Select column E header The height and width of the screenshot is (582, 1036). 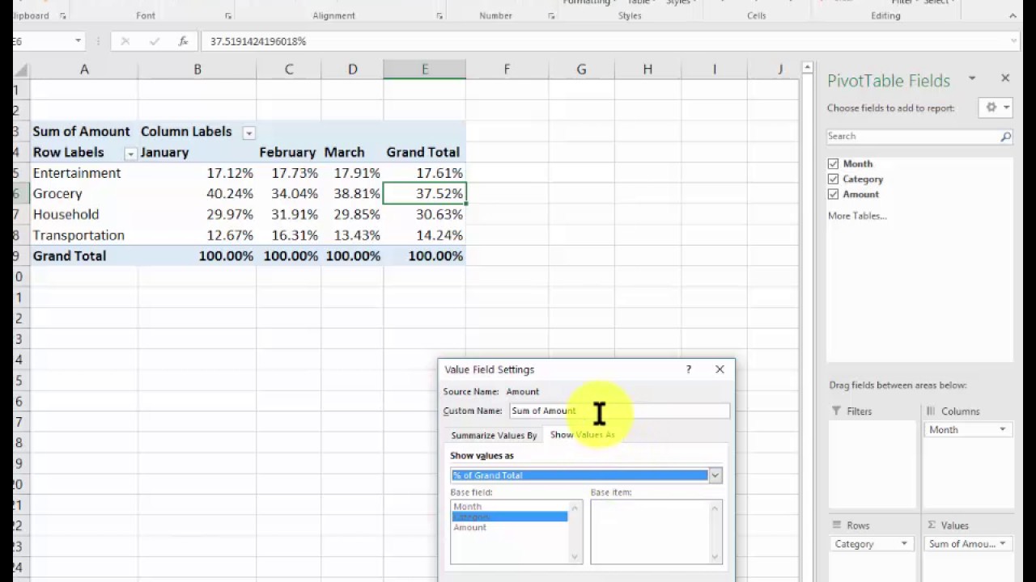[425, 70]
